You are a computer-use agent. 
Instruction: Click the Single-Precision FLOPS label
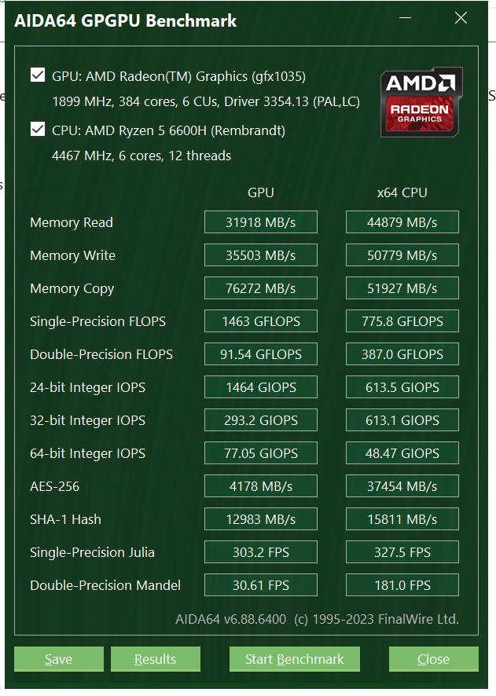97,321
